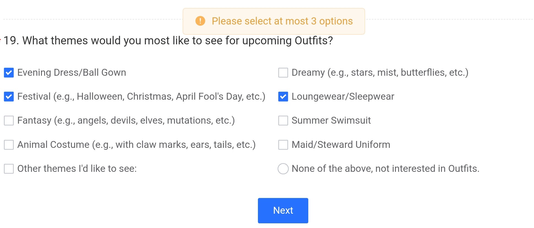Click the Summer Swimsuit label text
The width and height of the screenshot is (534, 228).
click(x=331, y=120)
